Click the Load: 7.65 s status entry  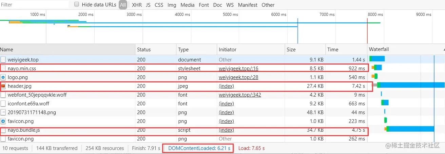pos(252,148)
